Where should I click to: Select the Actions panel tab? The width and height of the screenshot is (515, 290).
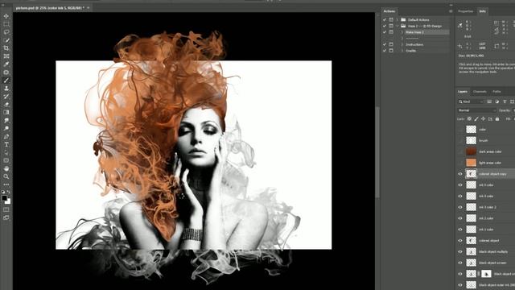[389, 11]
